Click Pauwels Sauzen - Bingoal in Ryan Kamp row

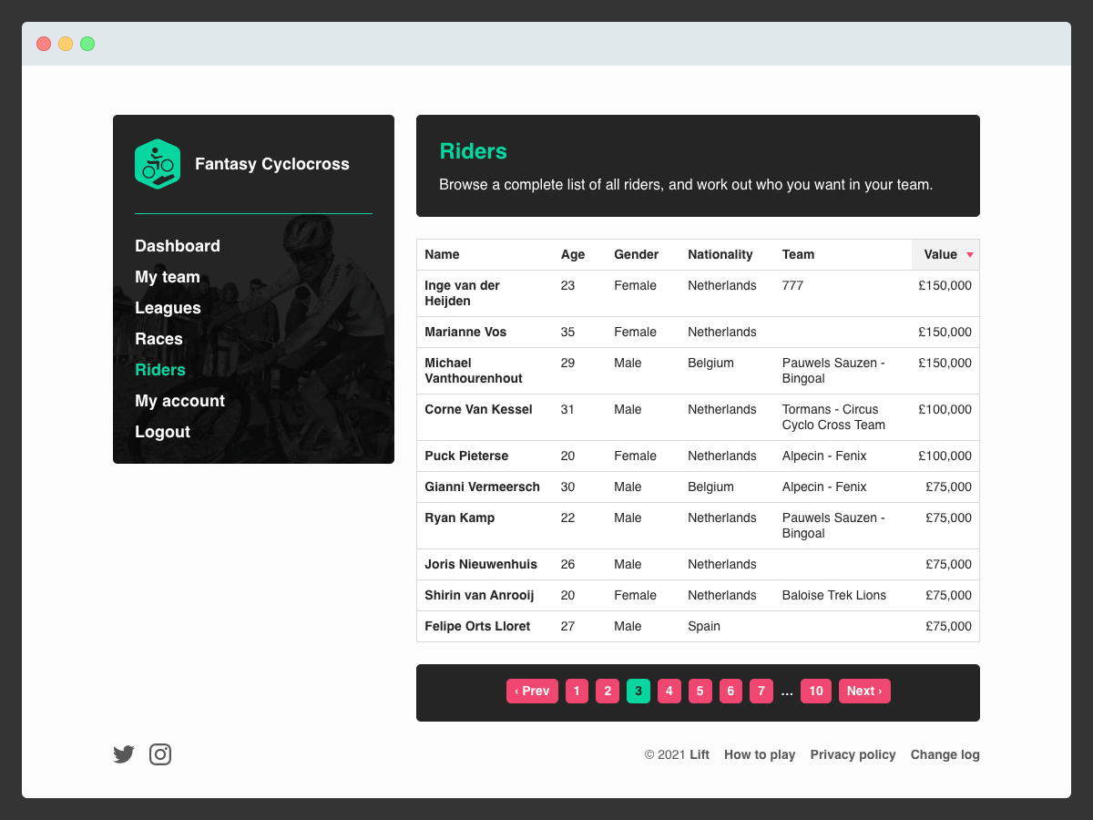(x=833, y=526)
